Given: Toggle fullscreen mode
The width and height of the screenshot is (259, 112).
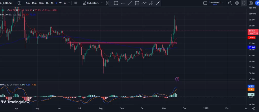Looking at the screenshot, I should [244, 3].
